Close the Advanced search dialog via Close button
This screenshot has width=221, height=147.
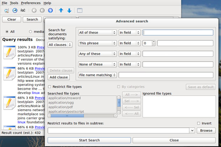[x=174, y=140]
